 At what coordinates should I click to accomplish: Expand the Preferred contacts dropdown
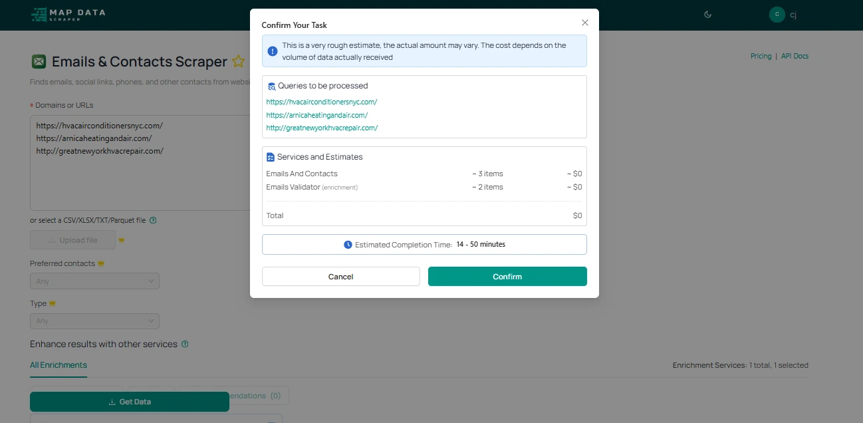(x=94, y=281)
